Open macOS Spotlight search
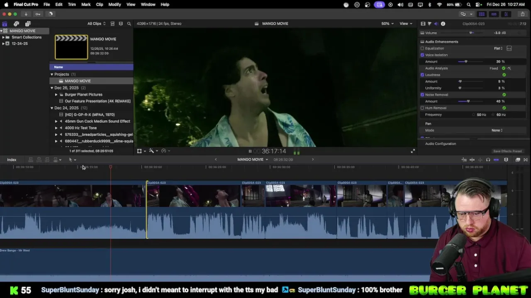 point(469,5)
